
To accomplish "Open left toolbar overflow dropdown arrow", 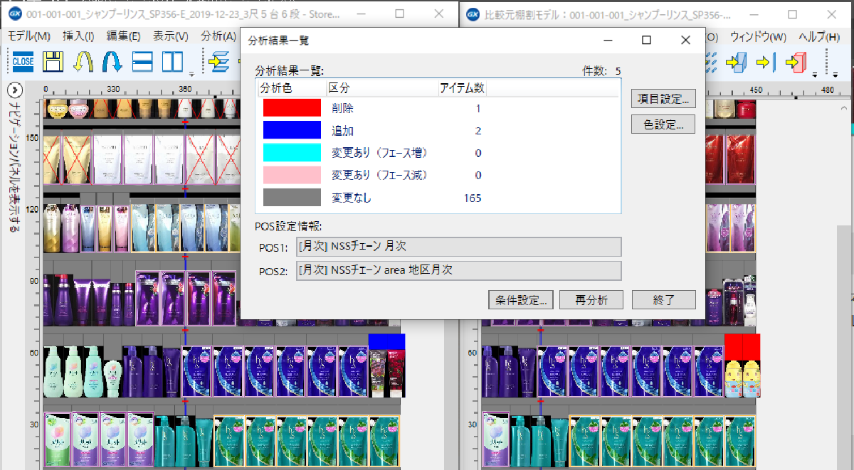I will click(x=191, y=73).
